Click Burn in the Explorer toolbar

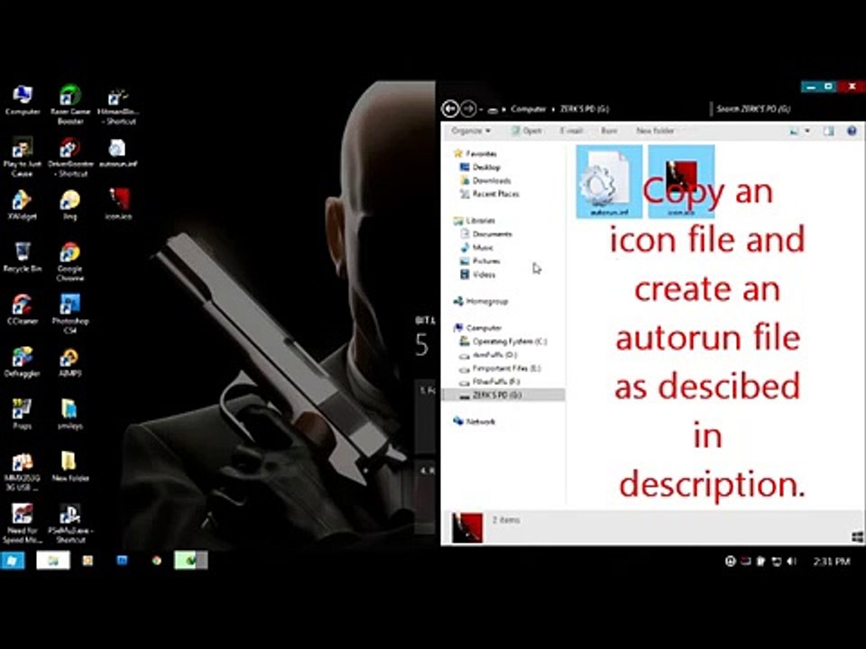tap(609, 131)
